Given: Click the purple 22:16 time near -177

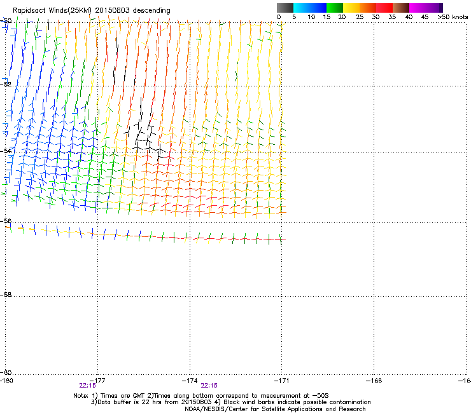Looking at the screenshot, I should point(87,386).
